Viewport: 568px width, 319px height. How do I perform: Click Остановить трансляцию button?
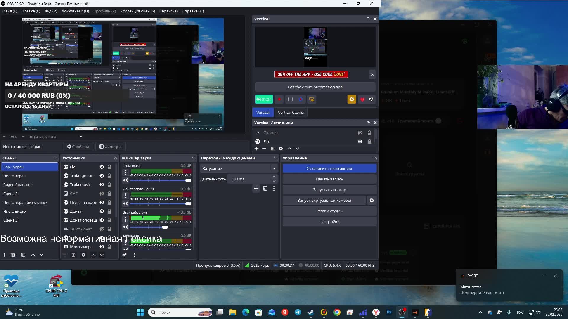click(x=329, y=168)
